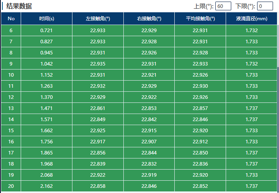Select the average angle cell showing 22.930
279x193 pixels.
[200, 86]
